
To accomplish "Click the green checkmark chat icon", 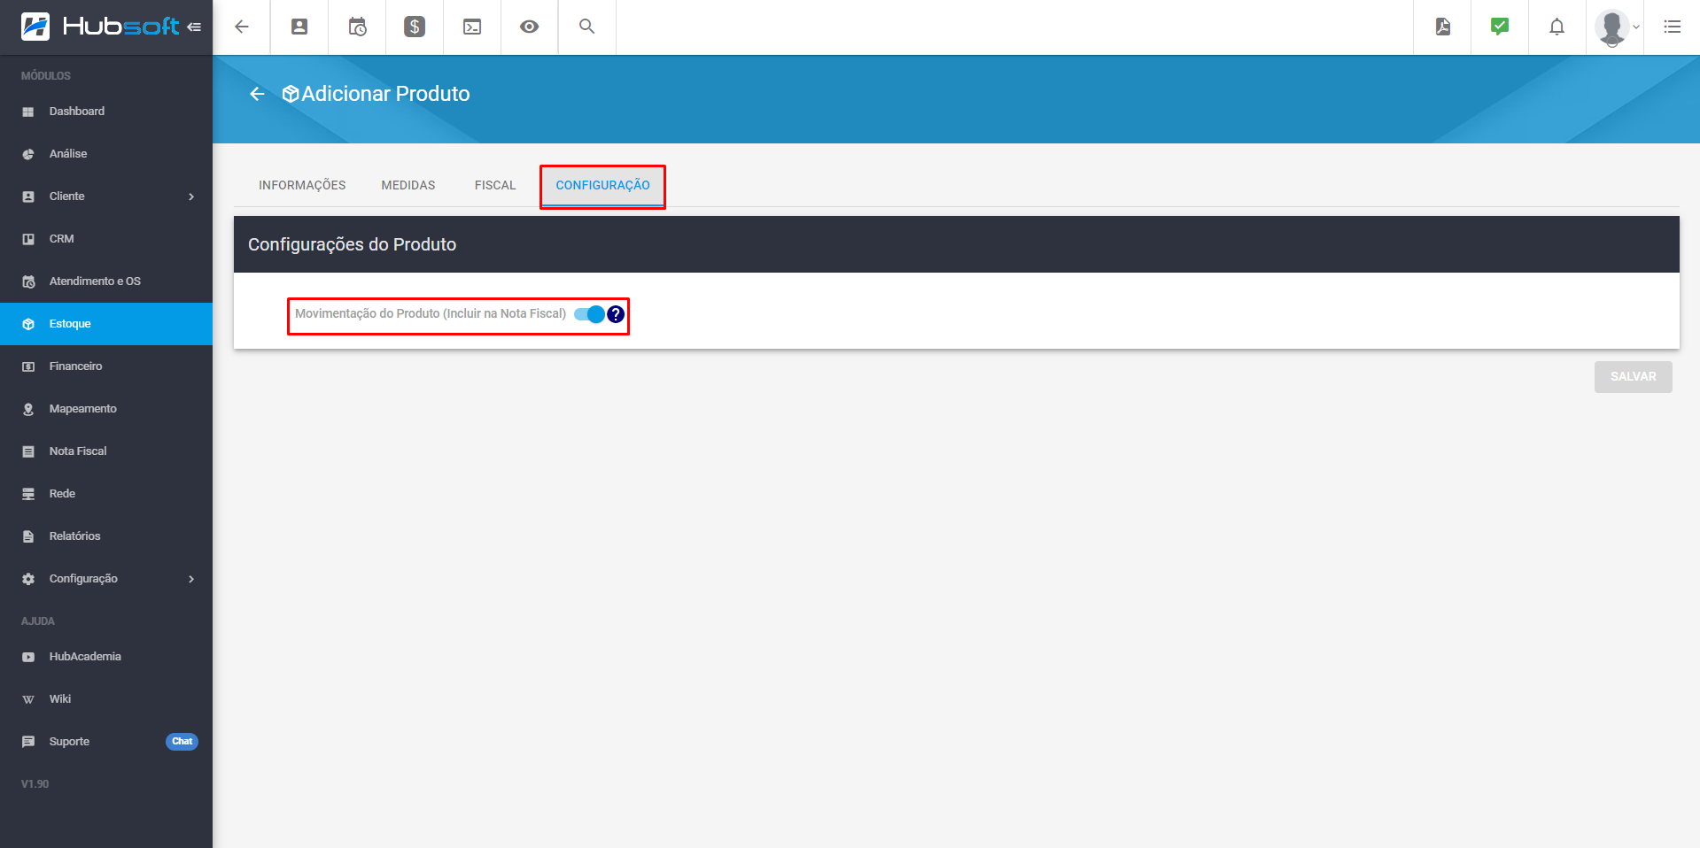I will [1500, 27].
